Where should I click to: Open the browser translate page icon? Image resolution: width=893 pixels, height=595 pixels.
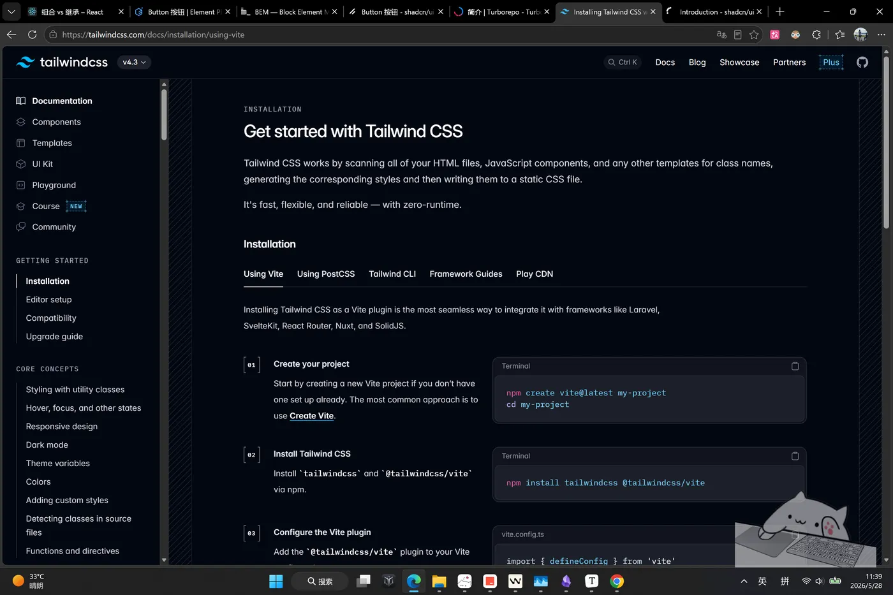click(x=721, y=34)
